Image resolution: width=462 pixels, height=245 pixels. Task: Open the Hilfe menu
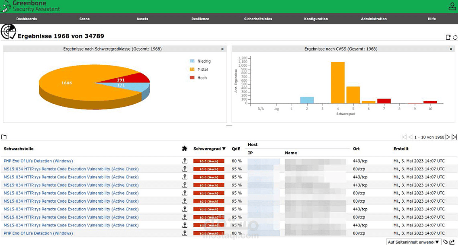point(432,19)
